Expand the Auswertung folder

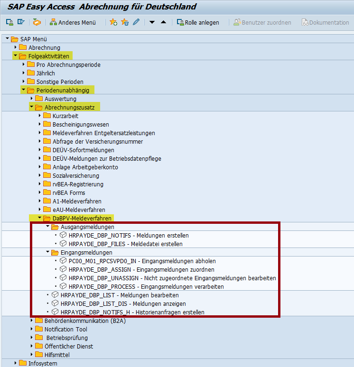(x=32, y=99)
